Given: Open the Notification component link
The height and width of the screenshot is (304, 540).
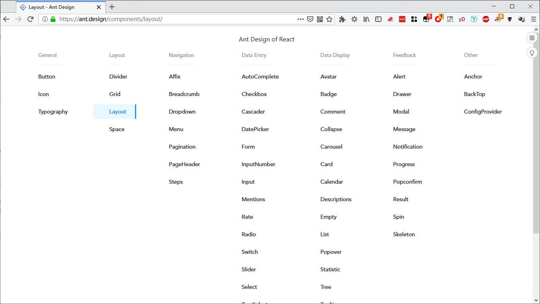Looking at the screenshot, I should click(408, 147).
